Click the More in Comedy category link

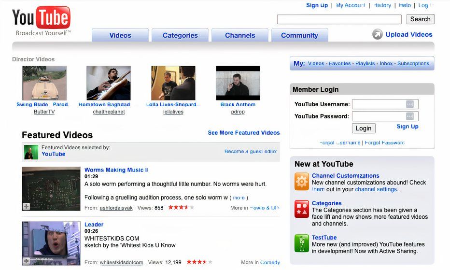[270, 262]
